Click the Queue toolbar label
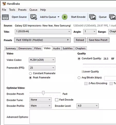116x125 pixels. [x=103, y=17]
